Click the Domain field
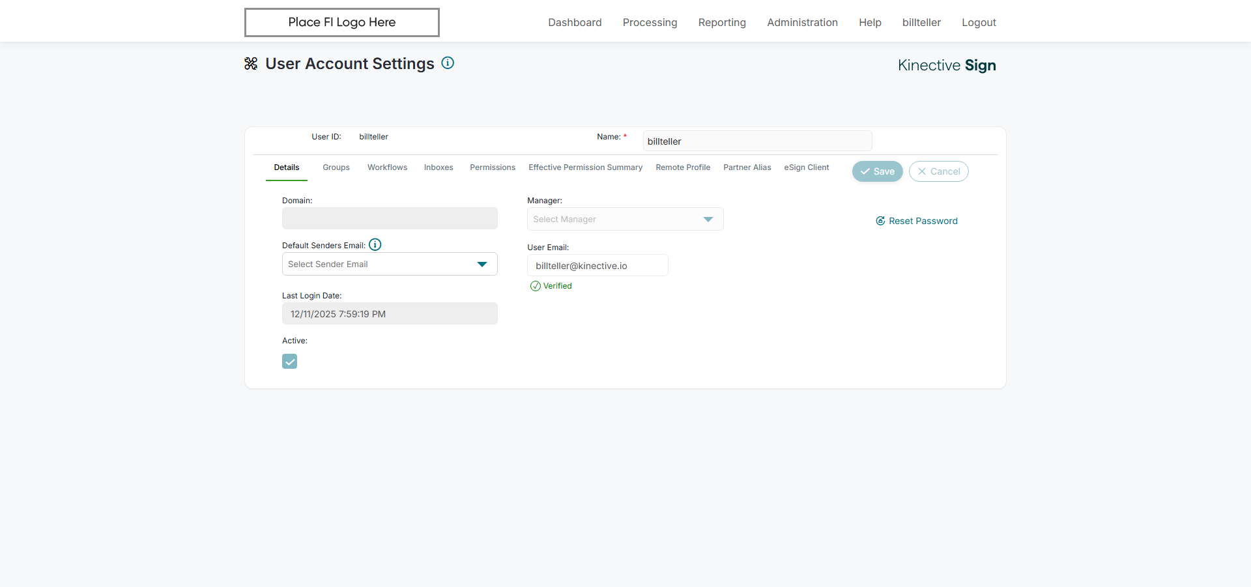Screen dimensions: 1251x587 [390, 218]
